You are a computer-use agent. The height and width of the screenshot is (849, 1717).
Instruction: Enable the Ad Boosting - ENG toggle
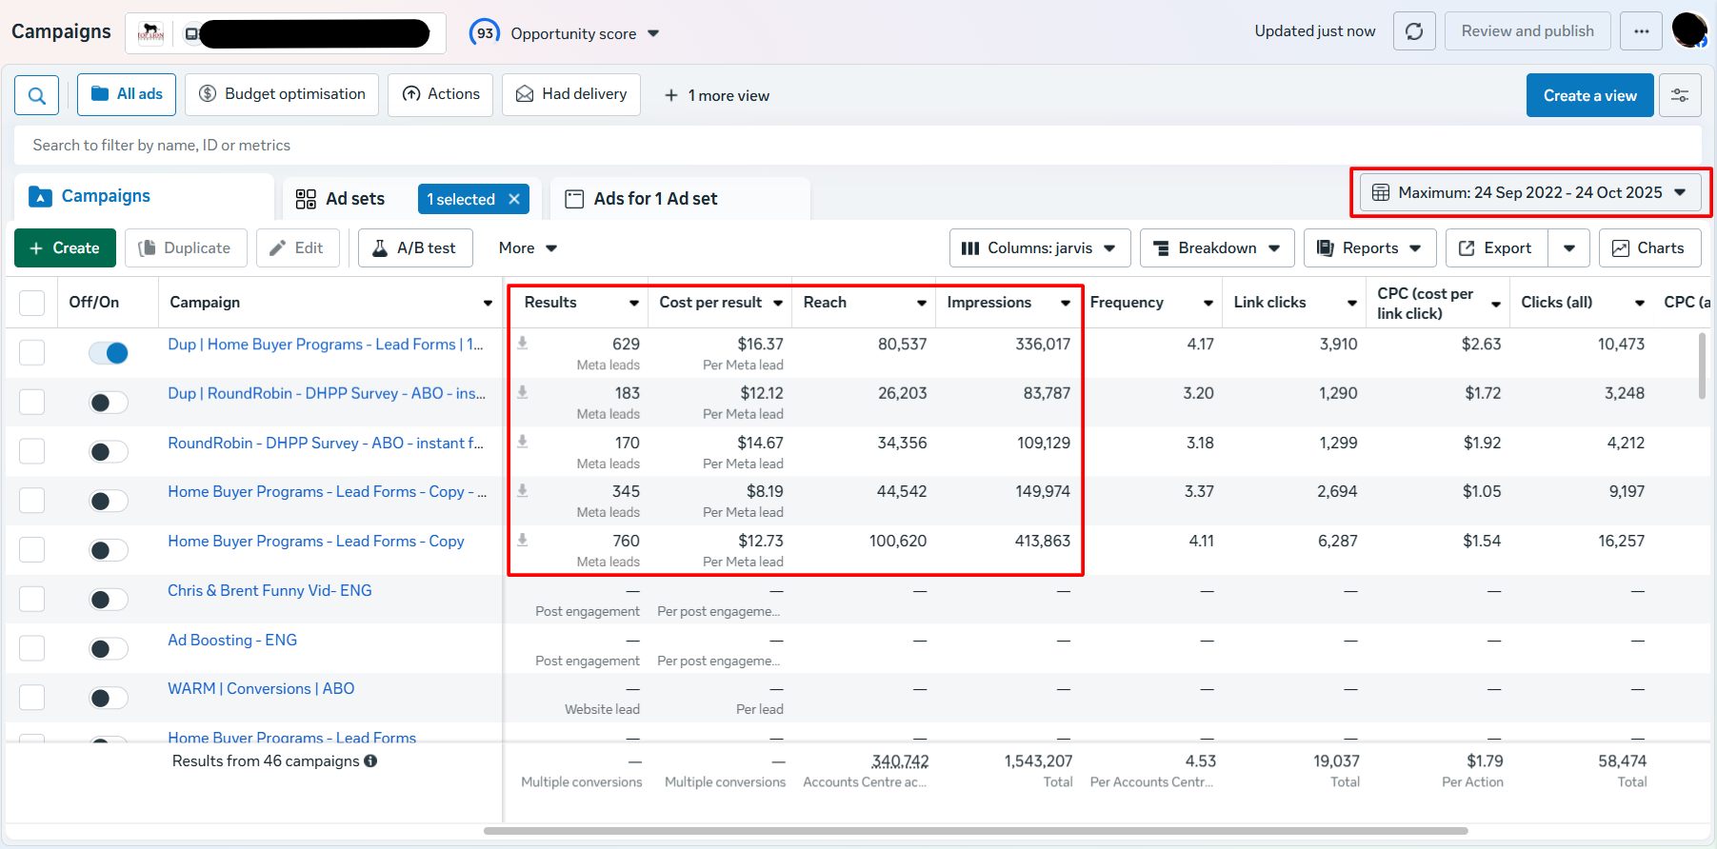coord(109,649)
